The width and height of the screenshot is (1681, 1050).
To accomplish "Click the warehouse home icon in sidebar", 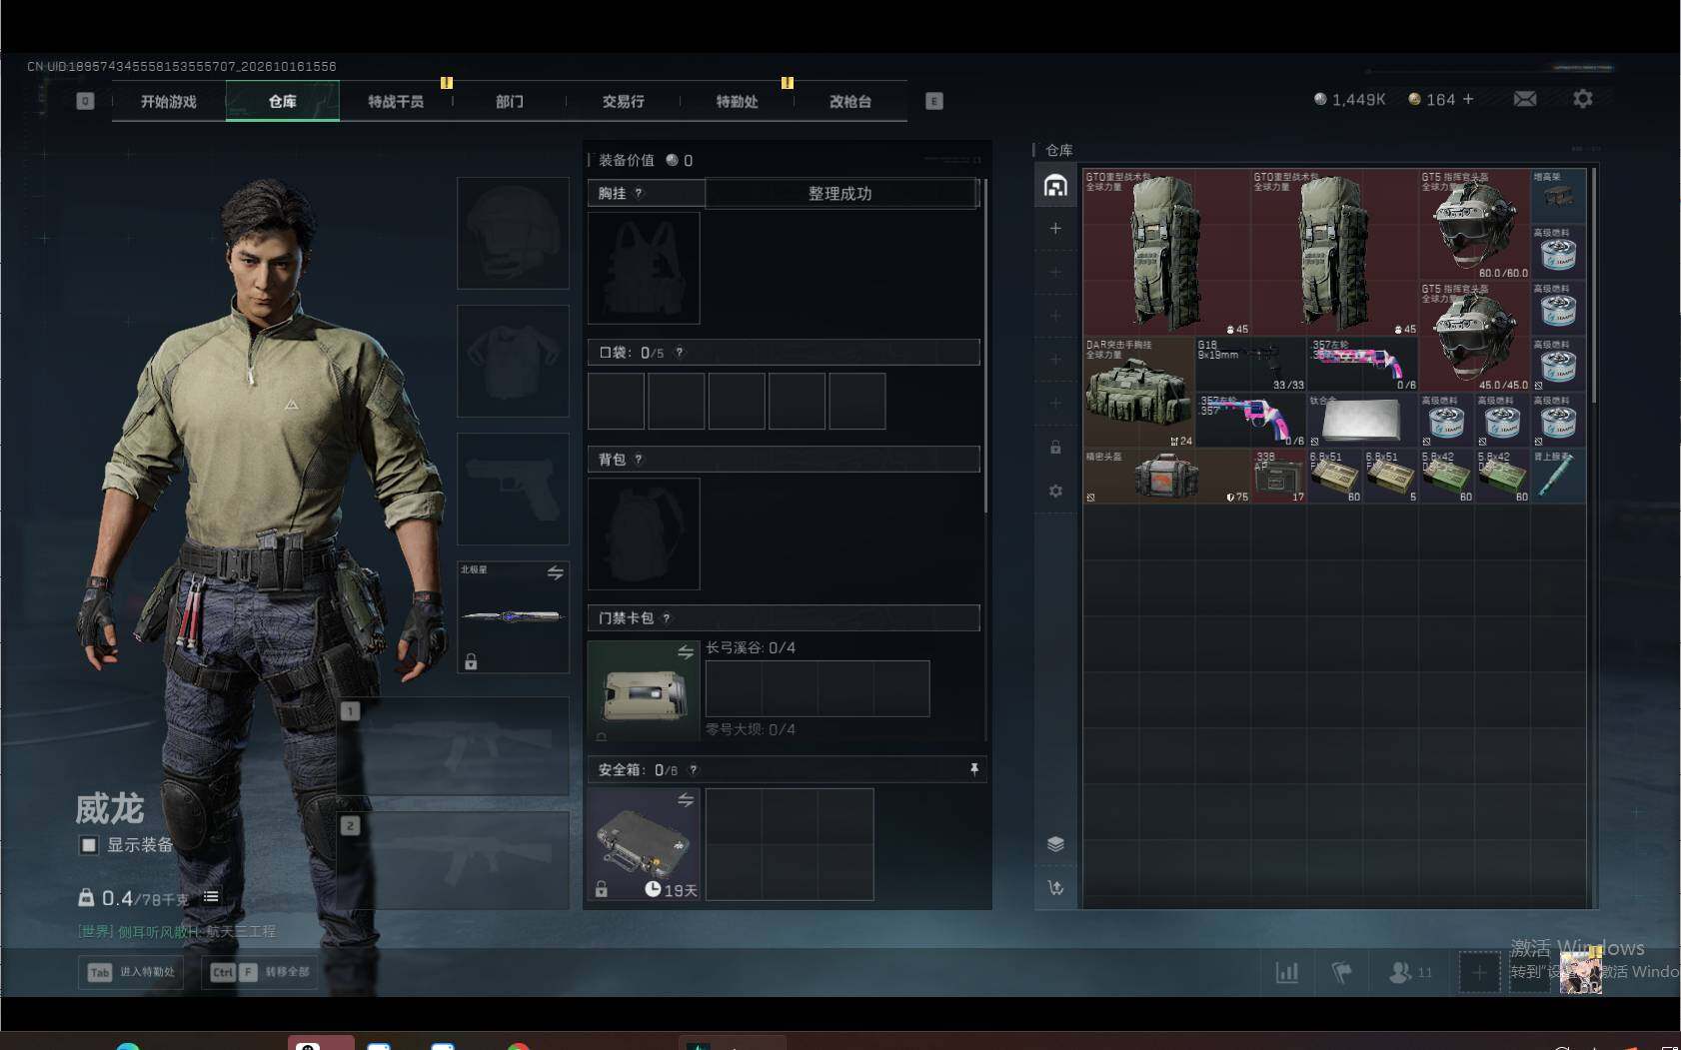I will [1055, 186].
